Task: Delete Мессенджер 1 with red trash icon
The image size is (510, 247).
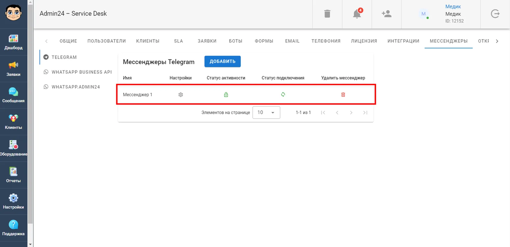Action: (x=343, y=95)
